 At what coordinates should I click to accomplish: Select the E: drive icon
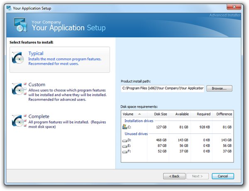coord(125,146)
